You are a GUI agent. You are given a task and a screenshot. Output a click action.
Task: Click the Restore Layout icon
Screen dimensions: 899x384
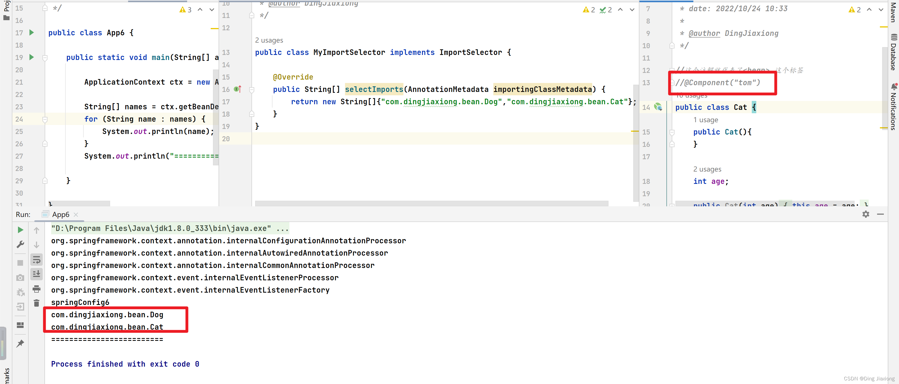[20, 325]
